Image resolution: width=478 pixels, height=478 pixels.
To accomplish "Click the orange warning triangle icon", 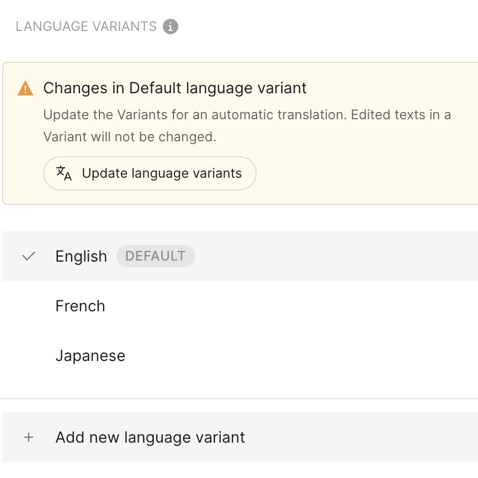I will (x=25, y=88).
